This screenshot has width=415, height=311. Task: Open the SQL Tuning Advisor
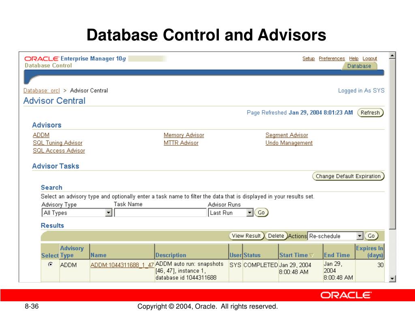[x=58, y=143]
